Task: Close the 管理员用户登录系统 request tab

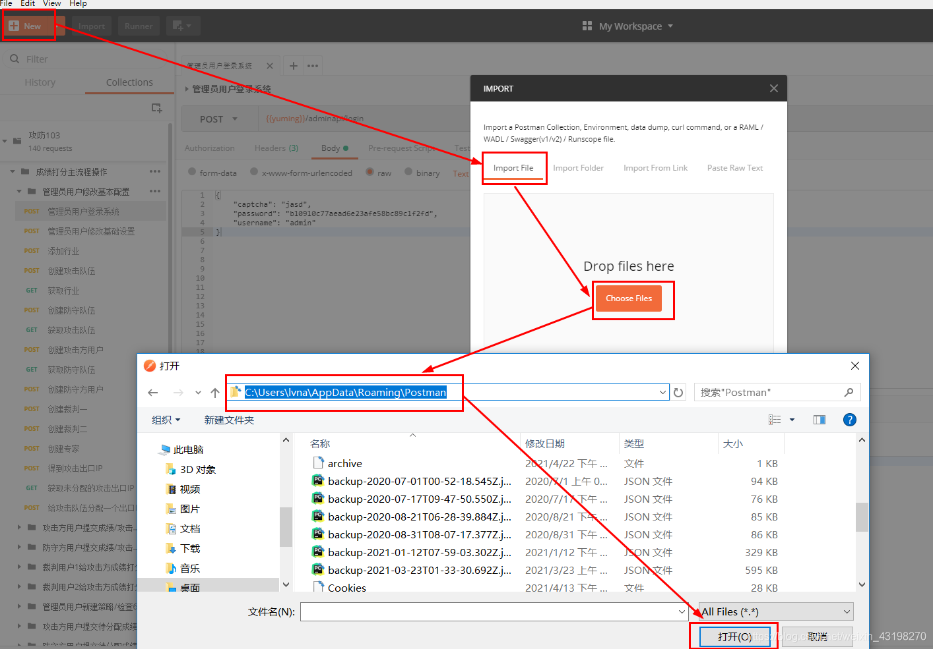Action: [270, 66]
